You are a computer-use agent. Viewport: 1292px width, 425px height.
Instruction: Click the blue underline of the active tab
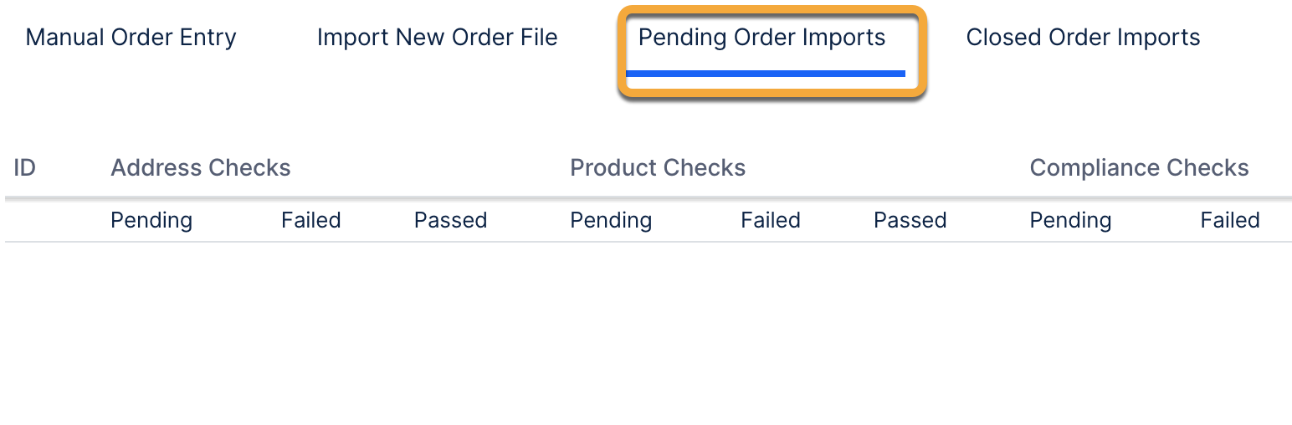(765, 74)
